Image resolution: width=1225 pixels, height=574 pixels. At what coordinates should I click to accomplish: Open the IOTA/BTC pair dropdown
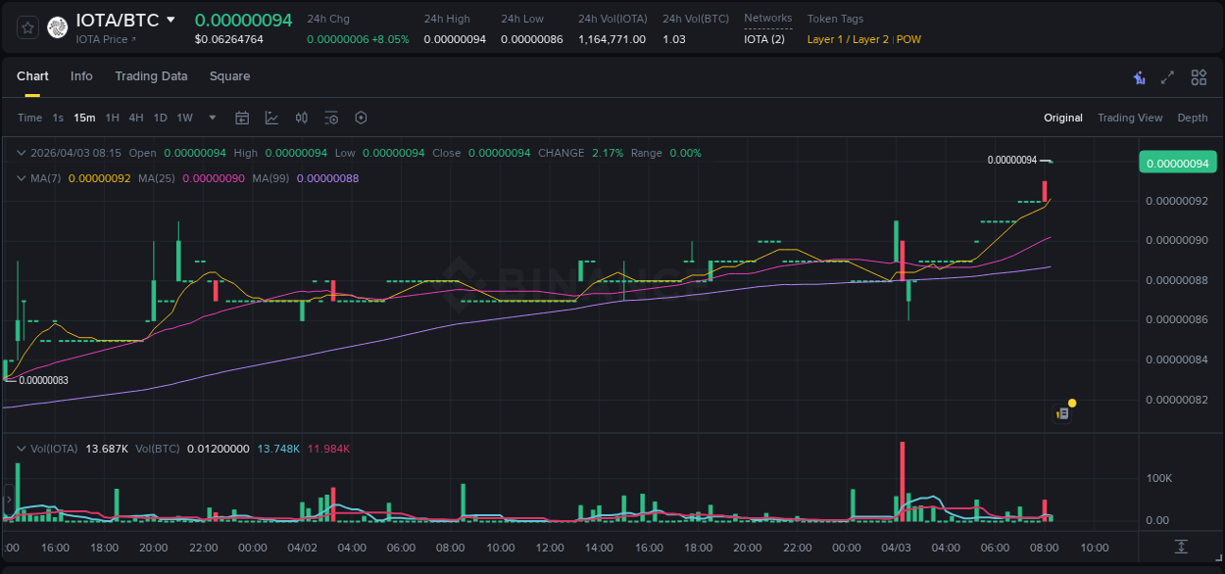[x=171, y=18]
